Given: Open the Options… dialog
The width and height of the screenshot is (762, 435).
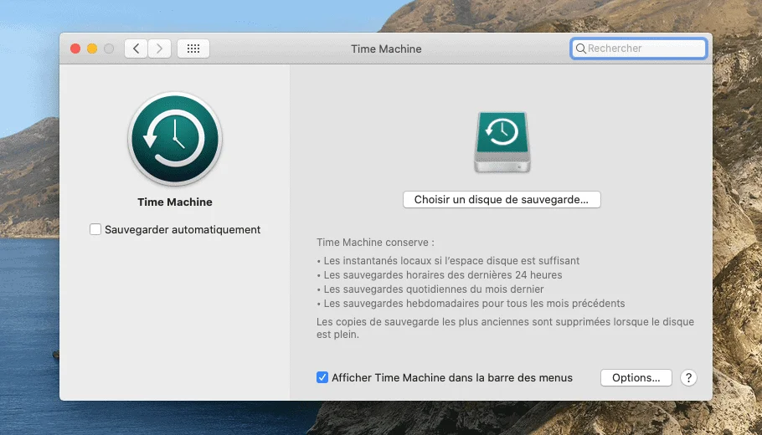Looking at the screenshot, I should 636,377.
